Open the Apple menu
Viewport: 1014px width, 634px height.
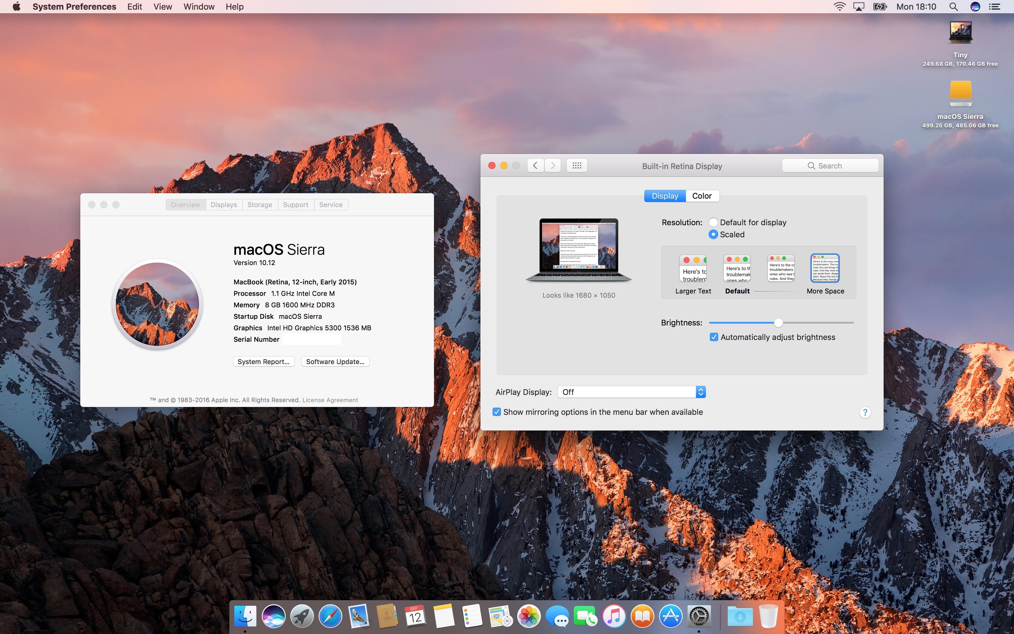(16, 7)
